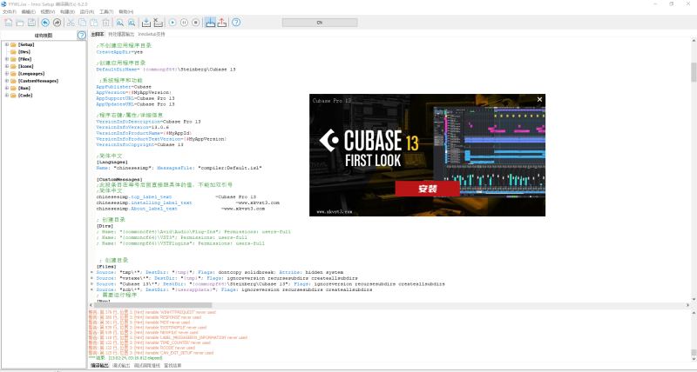Pause the running setup
Viewport: 697px width, 372px height.
click(184, 23)
